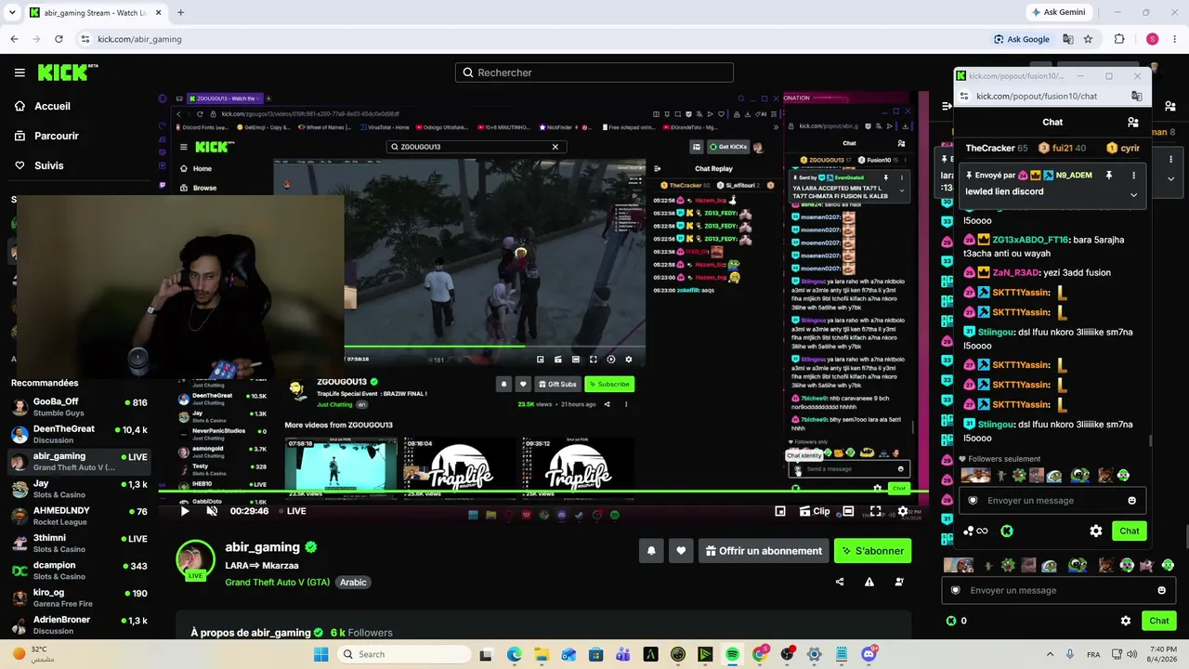Open emoji picker in main page chat
1189x669 pixels.
tap(1161, 590)
